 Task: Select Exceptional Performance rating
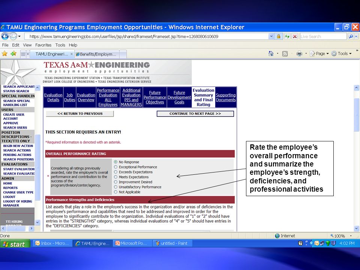115,167
